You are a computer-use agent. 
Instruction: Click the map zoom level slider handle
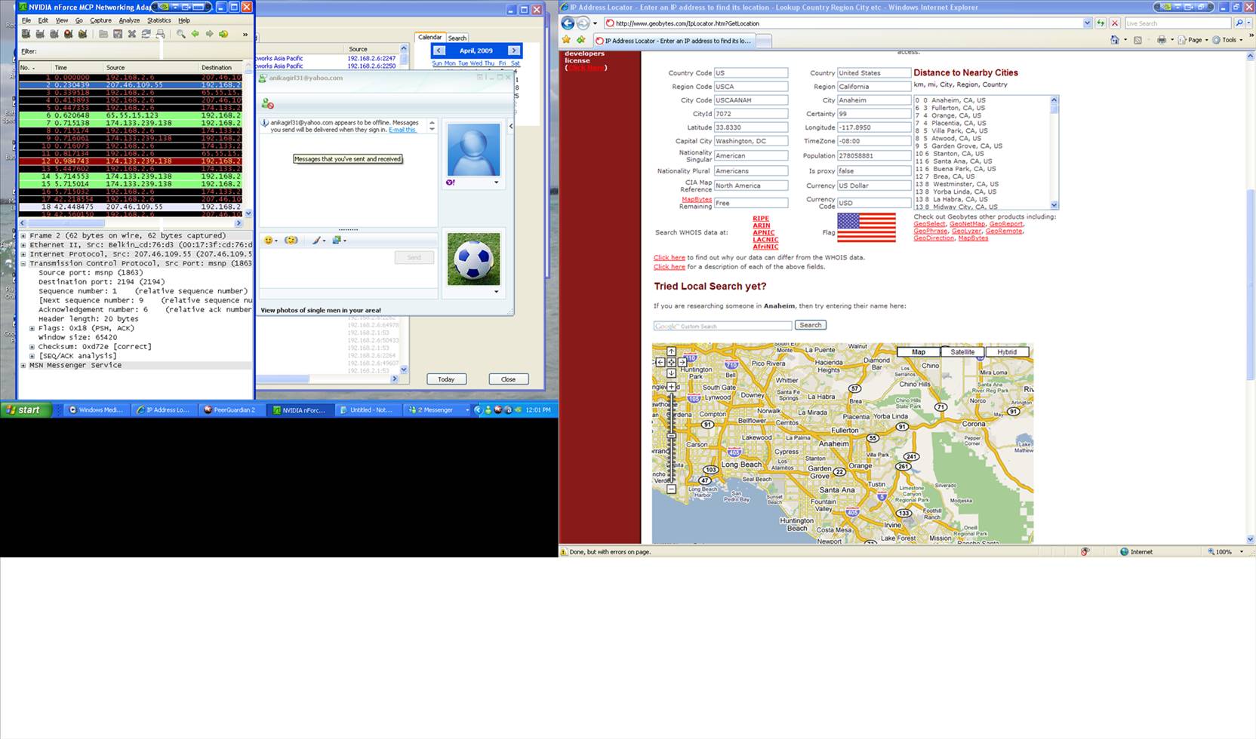tap(671, 436)
